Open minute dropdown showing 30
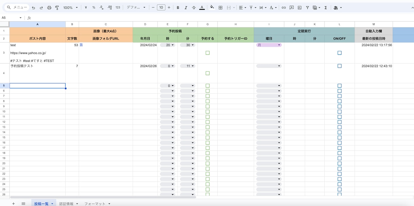 click(x=188, y=45)
